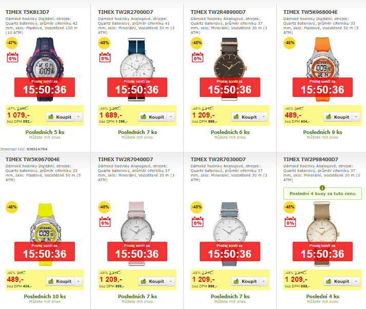Click the 0% installment icon on TIMEX TW2R70400D7
366x309 pixels.
tap(105, 222)
